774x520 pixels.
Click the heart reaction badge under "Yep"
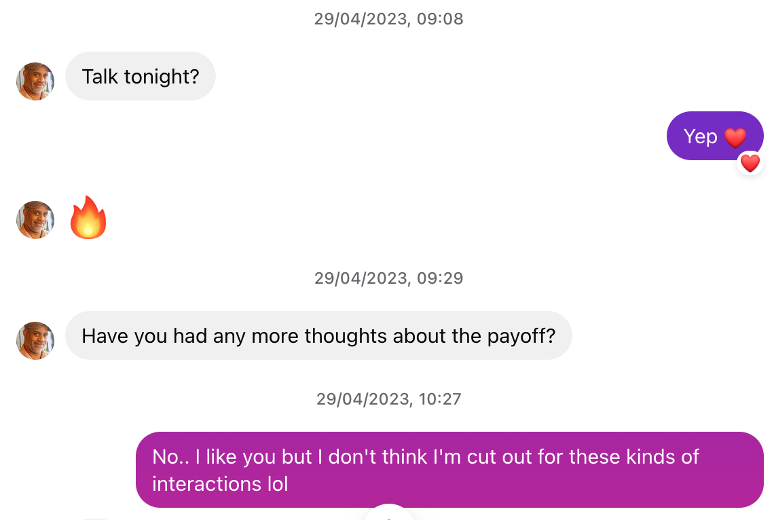click(750, 164)
